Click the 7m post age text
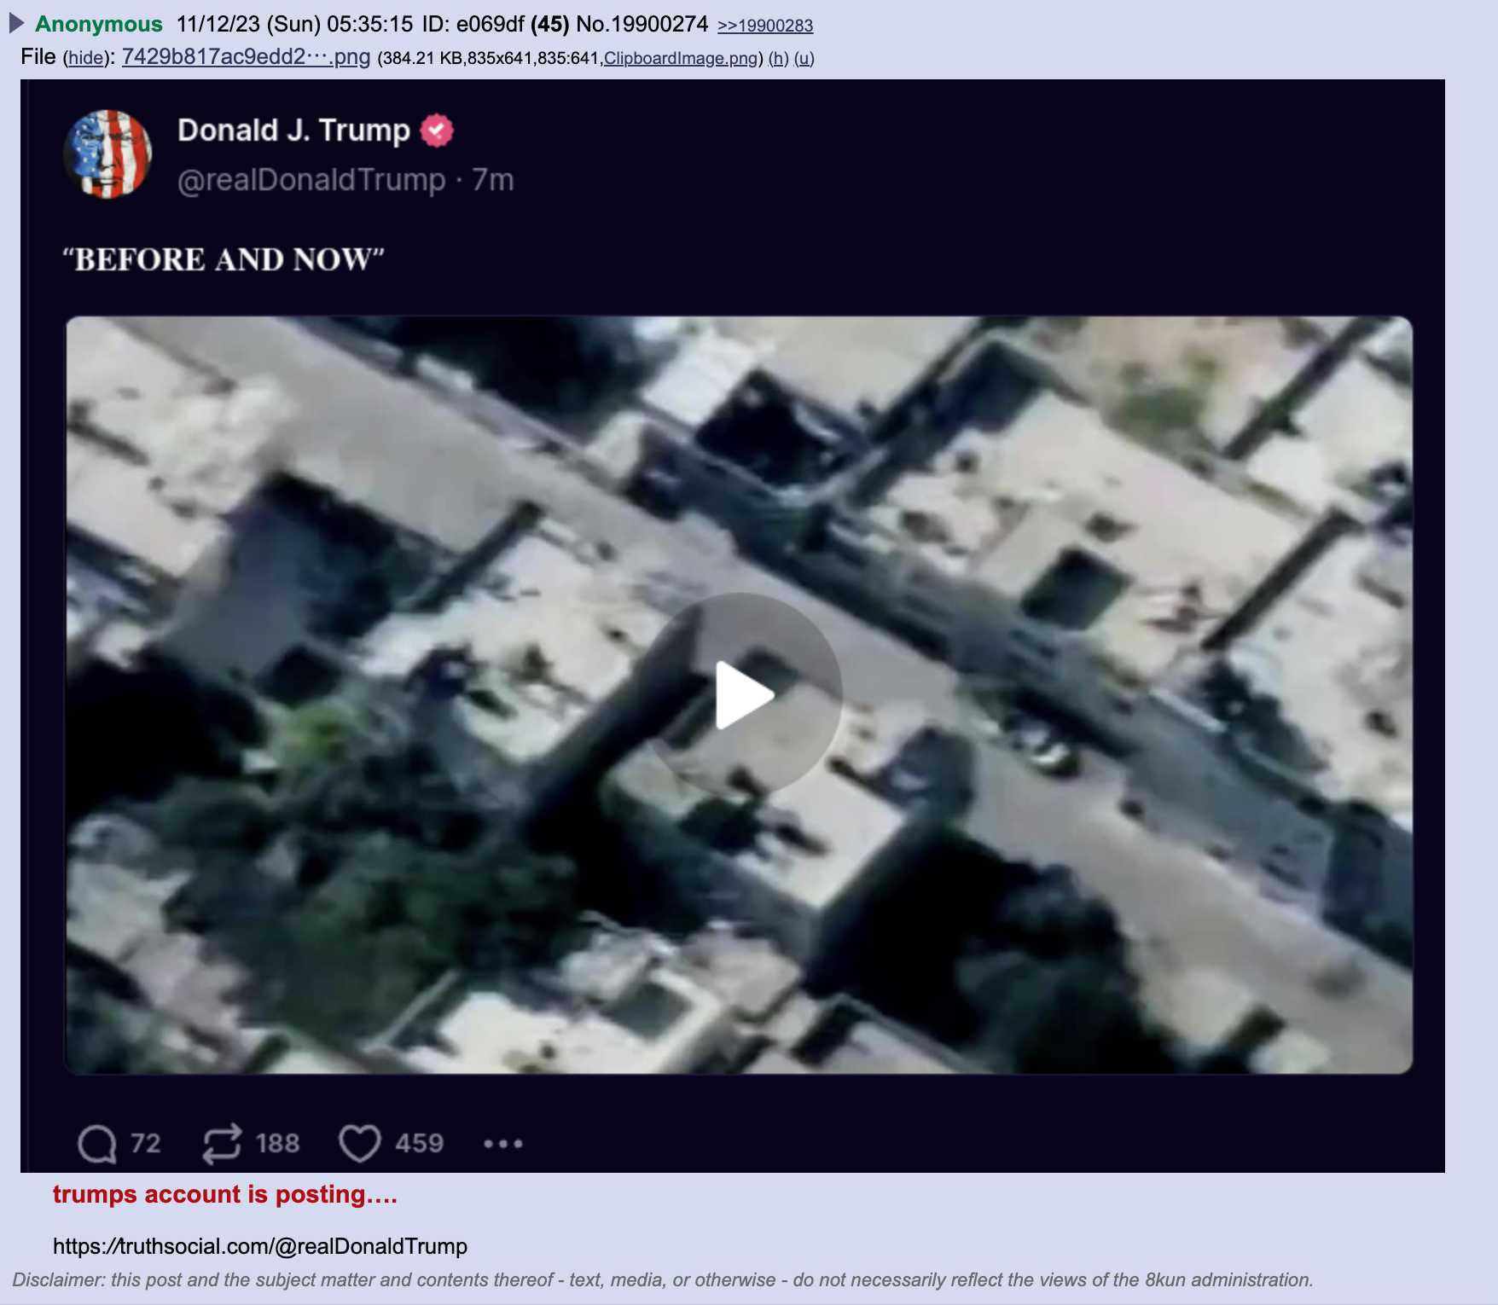The width and height of the screenshot is (1498, 1305). click(x=493, y=180)
